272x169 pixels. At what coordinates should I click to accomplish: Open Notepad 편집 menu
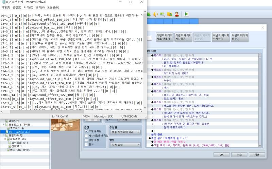click(17, 7)
